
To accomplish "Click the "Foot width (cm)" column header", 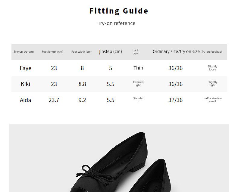I will click(81, 52).
